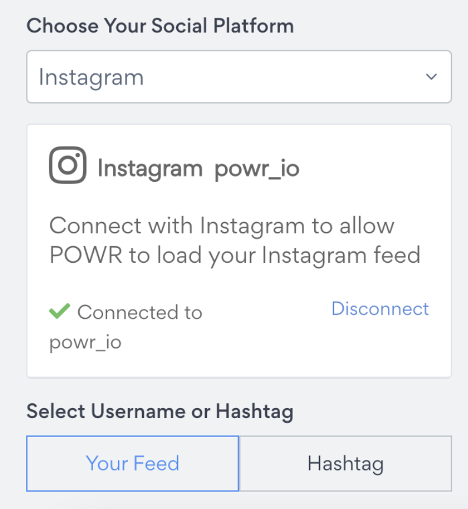This screenshot has width=468, height=509.
Task: Click the Instagram feed words in description
Action: tap(341, 256)
